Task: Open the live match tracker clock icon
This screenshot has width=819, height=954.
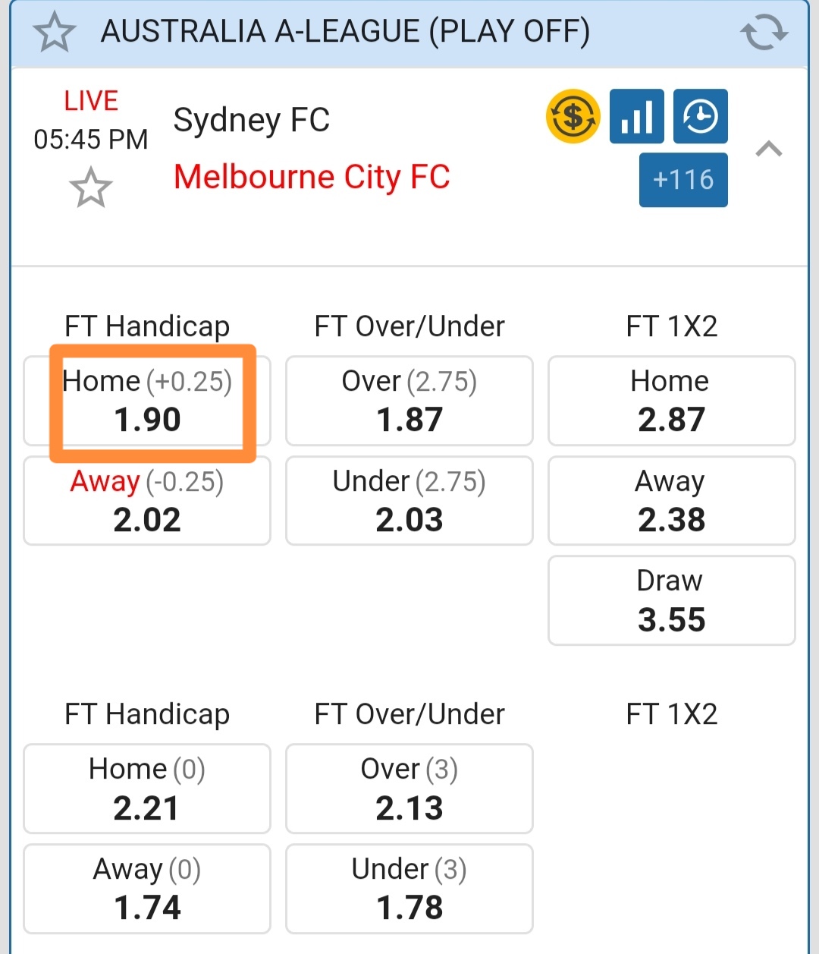Action: point(701,116)
